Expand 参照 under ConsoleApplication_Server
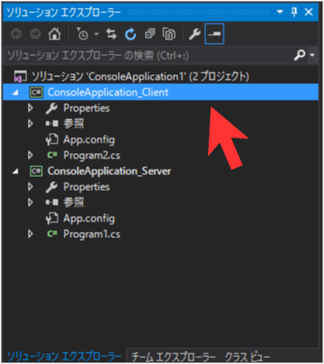The width and height of the screenshot is (324, 364). pyautogui.click(x=31, y=202)
